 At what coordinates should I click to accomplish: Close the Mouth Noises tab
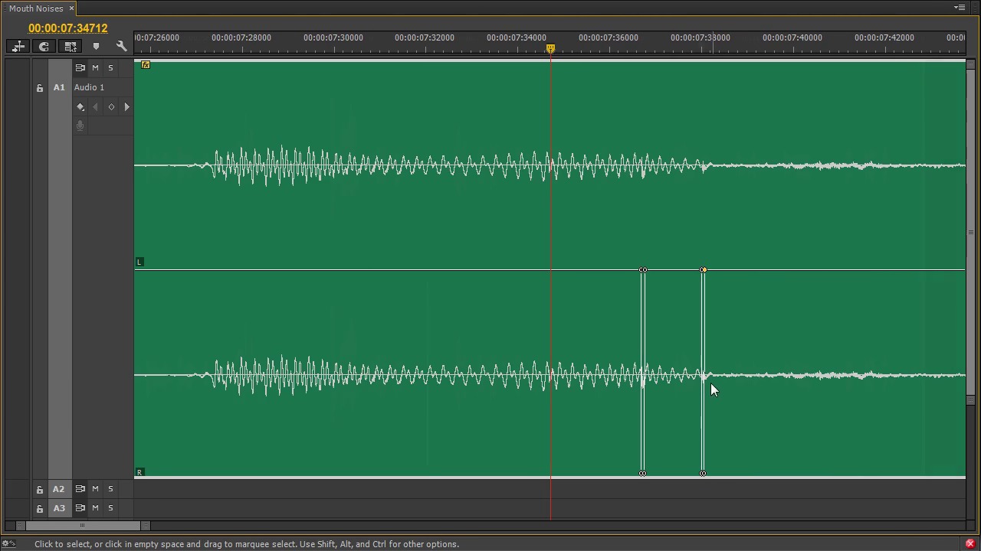coord(71,8)
